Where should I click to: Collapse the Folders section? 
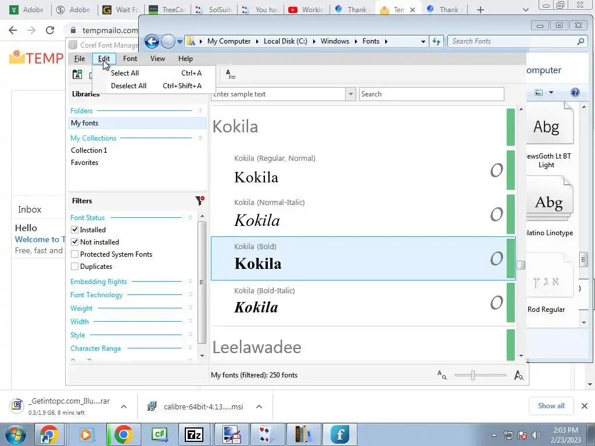tap(200, 111)
